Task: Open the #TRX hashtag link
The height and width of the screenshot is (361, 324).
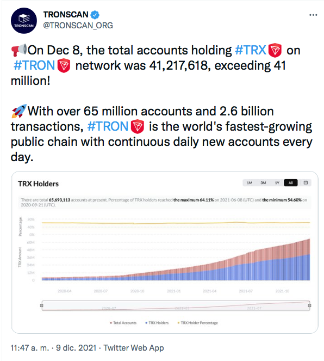Action: coord(251,50)
